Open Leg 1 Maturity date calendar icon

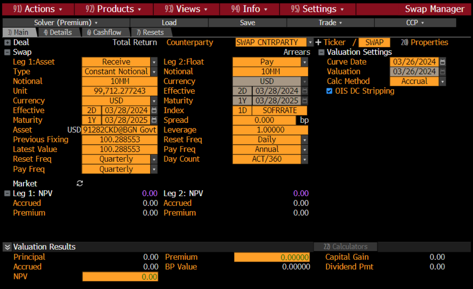coord(154,120)
